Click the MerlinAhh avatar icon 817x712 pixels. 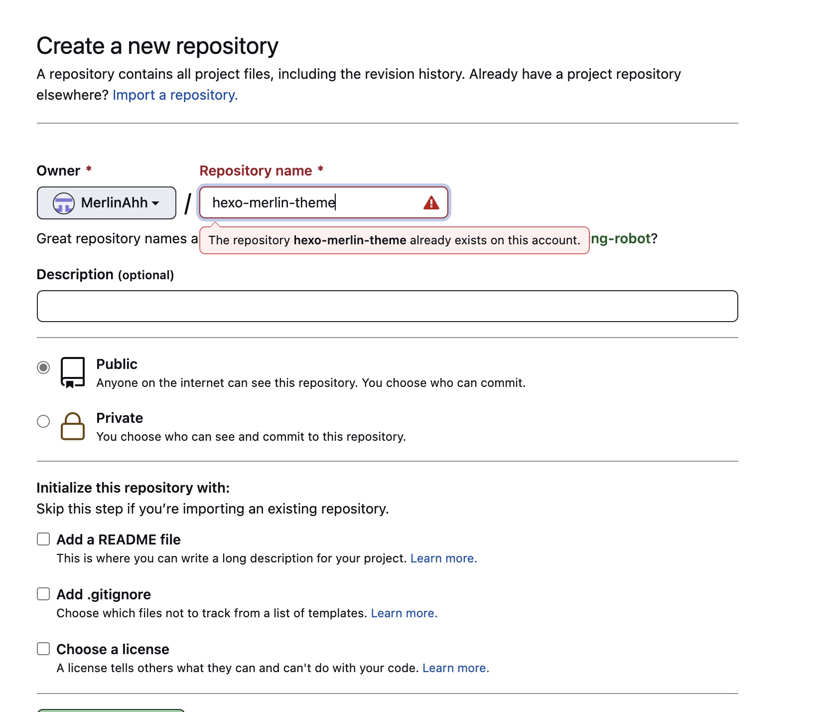pyautogui.click(x=64, y=203)
